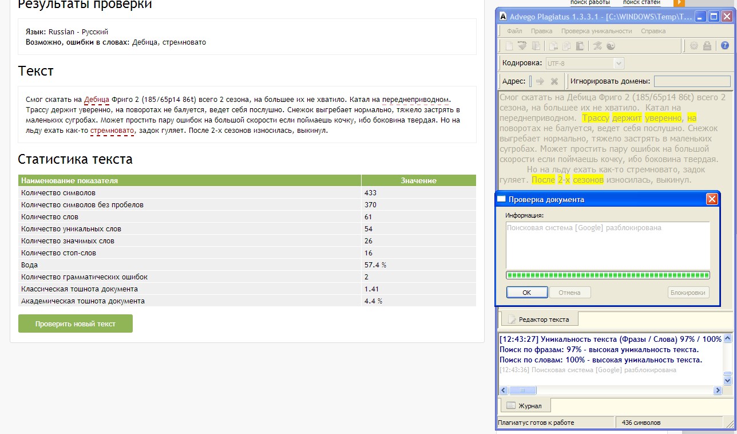Click the highlighted phrase 'Трассу держит уверенно' in Plagiatus

[632, 118]
